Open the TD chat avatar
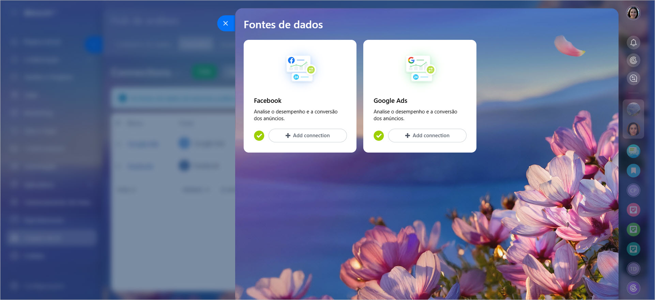The image size is (655, 300). pos(633,269)
